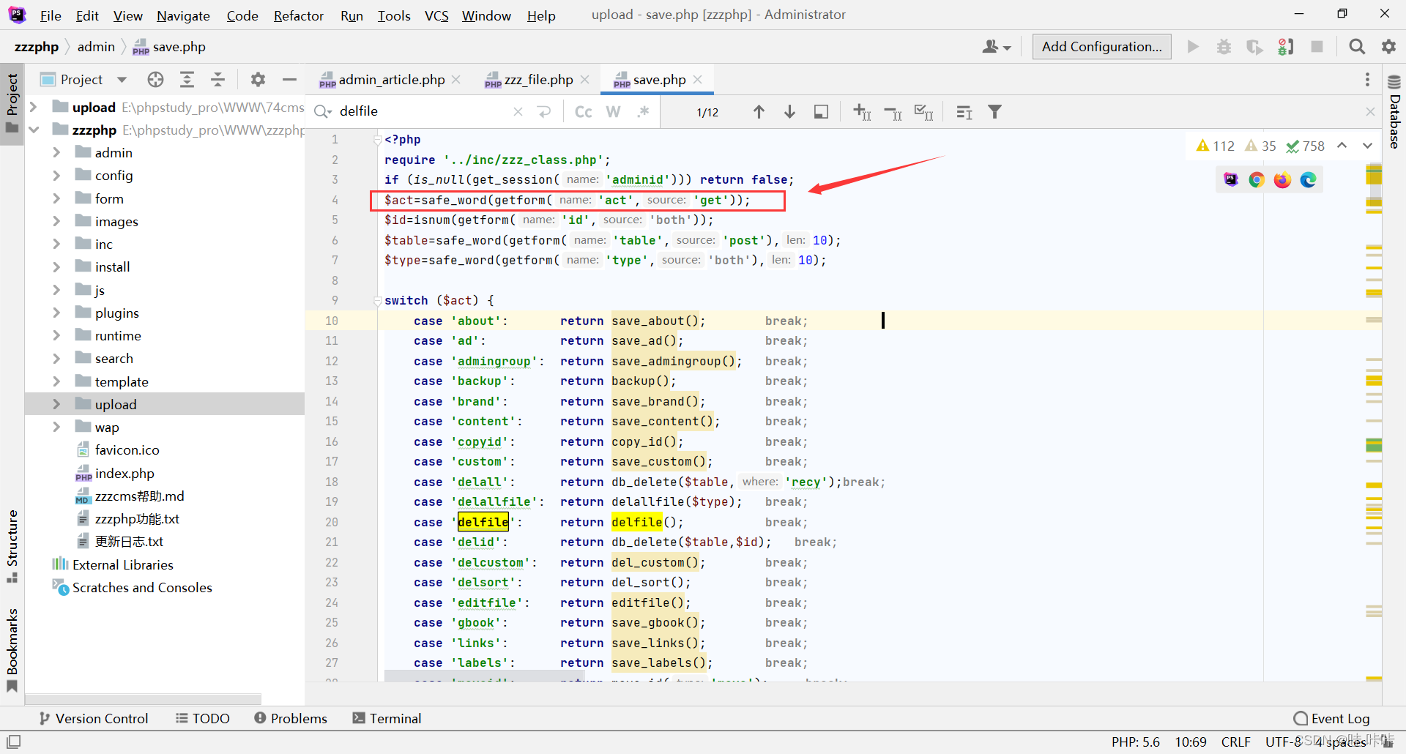The image size is (1406, 754).
Task: Toggle tool window bars icon bottom-left
Action: click(13, 742)
